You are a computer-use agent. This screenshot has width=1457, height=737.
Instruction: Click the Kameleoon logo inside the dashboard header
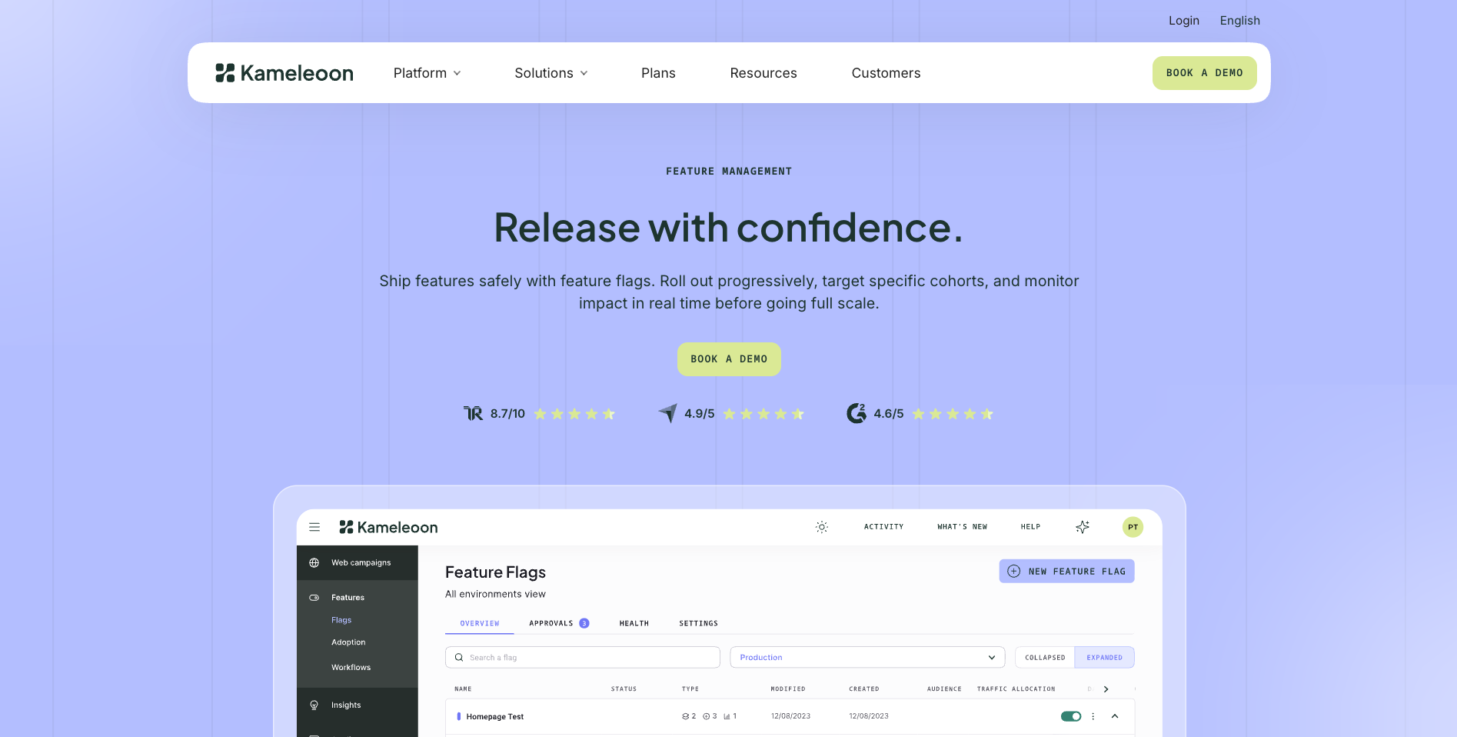click(x=388, y=527)
